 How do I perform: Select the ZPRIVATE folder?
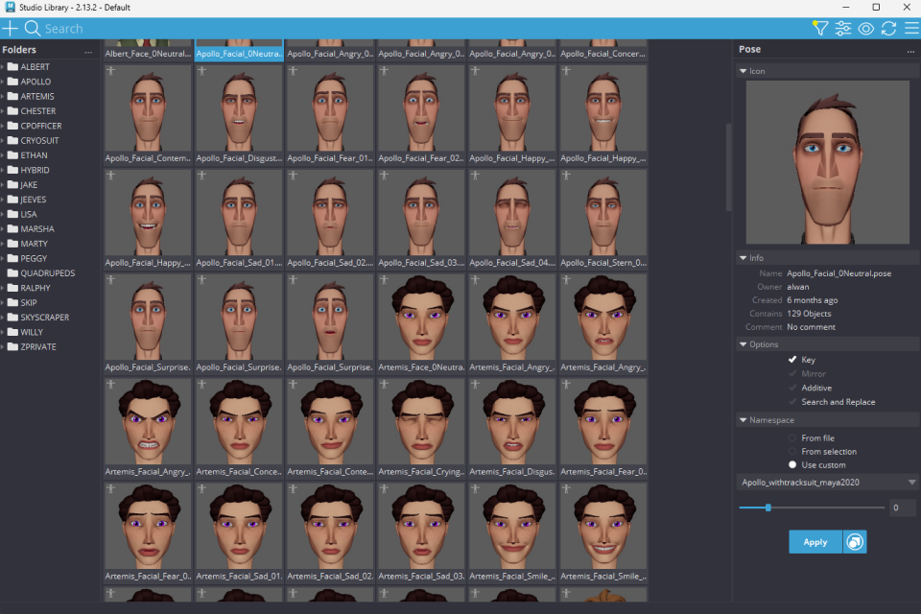coord(38,346)
